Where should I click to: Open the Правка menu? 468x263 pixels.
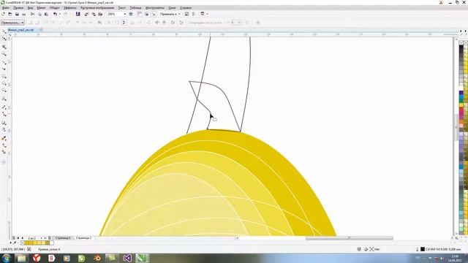tap(18, 8)
